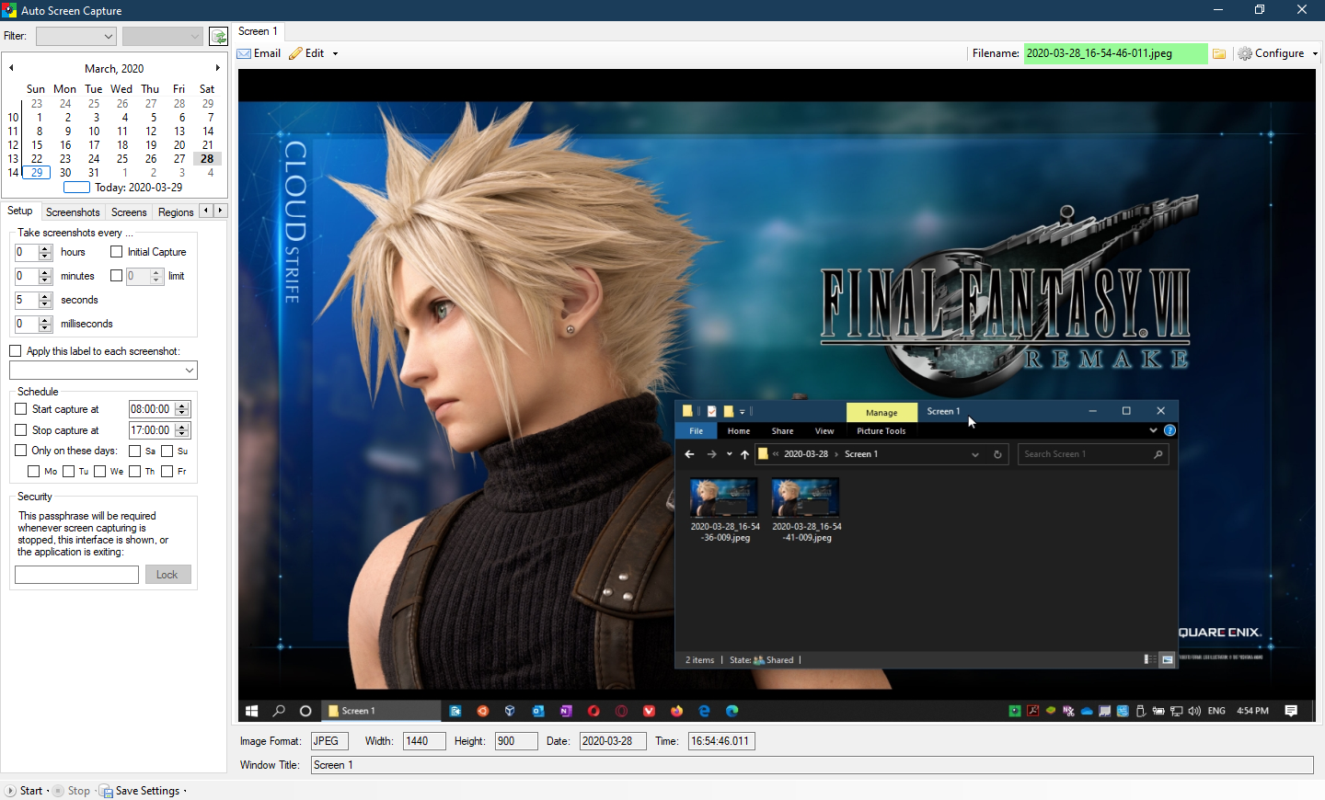Open folder icon beside Filename field
The width and height of the screenshot is (1325, 800).
click(1219, 53)
